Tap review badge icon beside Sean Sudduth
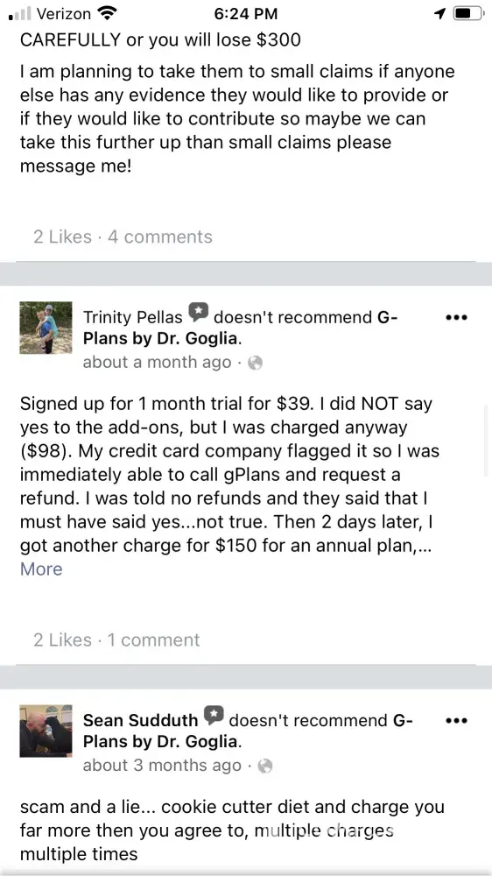The width and height of the screenshot is (492, 876). [x=214, y=716]
